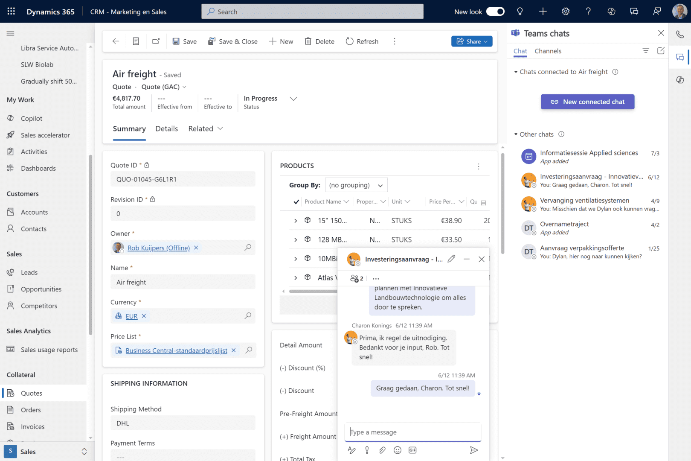Open the Related tab dropdown
Screen dimensions: 691x461
click(x=206, y=129)
